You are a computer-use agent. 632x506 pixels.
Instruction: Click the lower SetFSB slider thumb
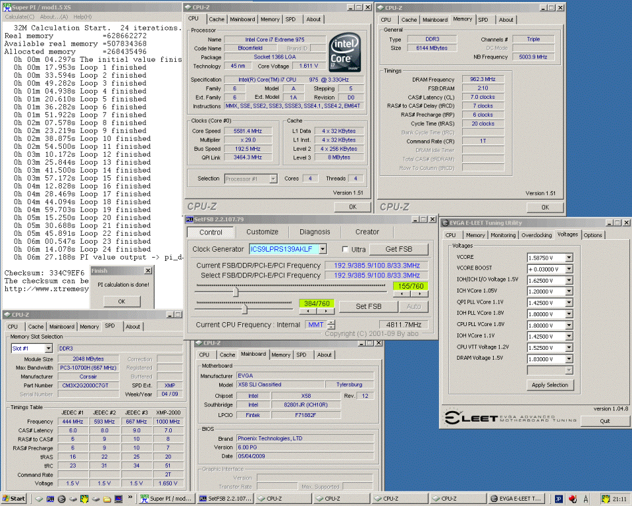(x=244, y=309)
